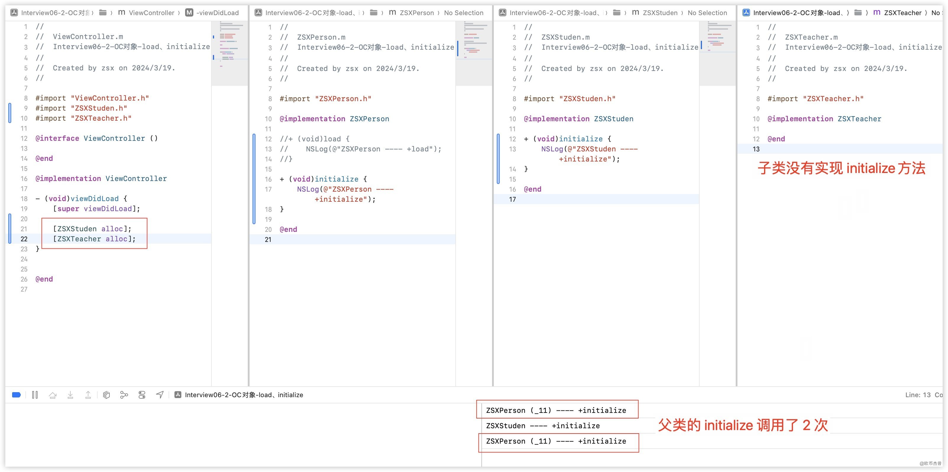The width and height of the screenshot is (948, 472).
Task: Click ZSXStuden initialize console log line
Action: pos(542,426)
